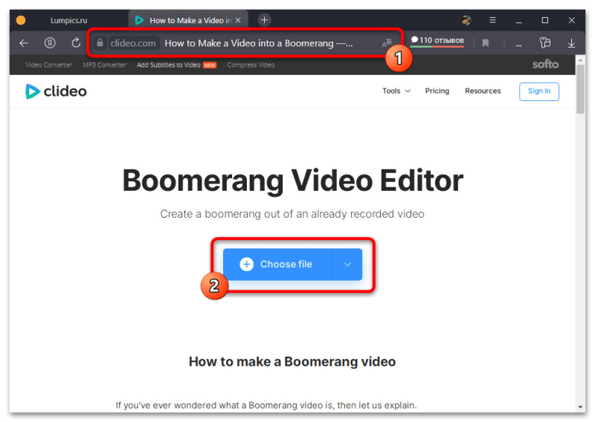Bookmark this page with bookmark icon
Screen dimensions: 595x422
pyautogui.click(x=486, y=43)
